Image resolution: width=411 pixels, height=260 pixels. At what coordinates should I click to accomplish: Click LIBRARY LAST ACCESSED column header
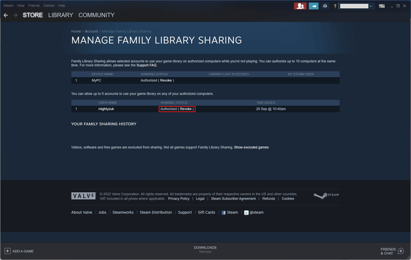point(229,74)
